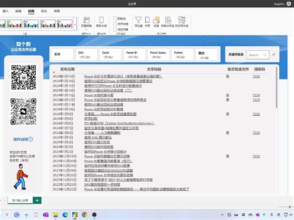Click the Power BI Desktop taskbar icon
The image size is (294, 220).
[x=75, y=214]
